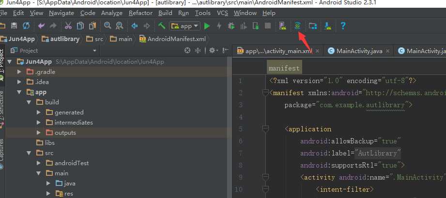
Task: Click the Redo arrow icon
Action: point(53,26)
